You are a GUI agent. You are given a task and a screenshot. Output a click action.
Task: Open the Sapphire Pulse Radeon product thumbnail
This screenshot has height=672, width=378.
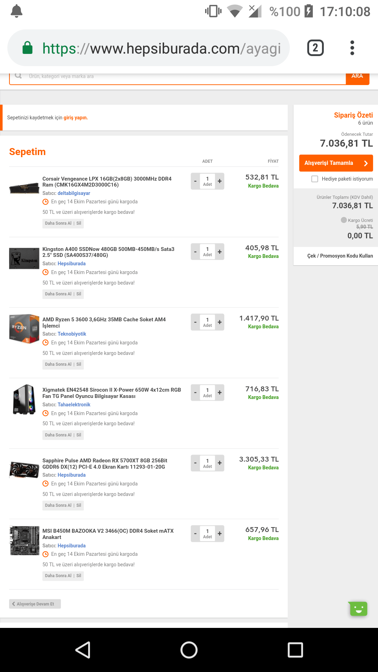24,469
